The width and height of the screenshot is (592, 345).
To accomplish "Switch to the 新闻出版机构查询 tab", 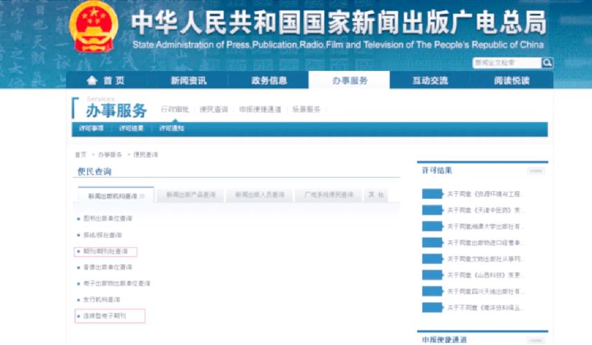I will pos(116,196).
